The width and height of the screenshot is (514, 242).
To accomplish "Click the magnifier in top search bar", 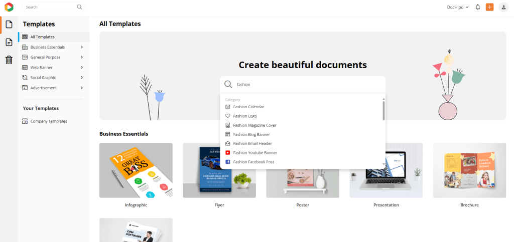I will (79, 7).
